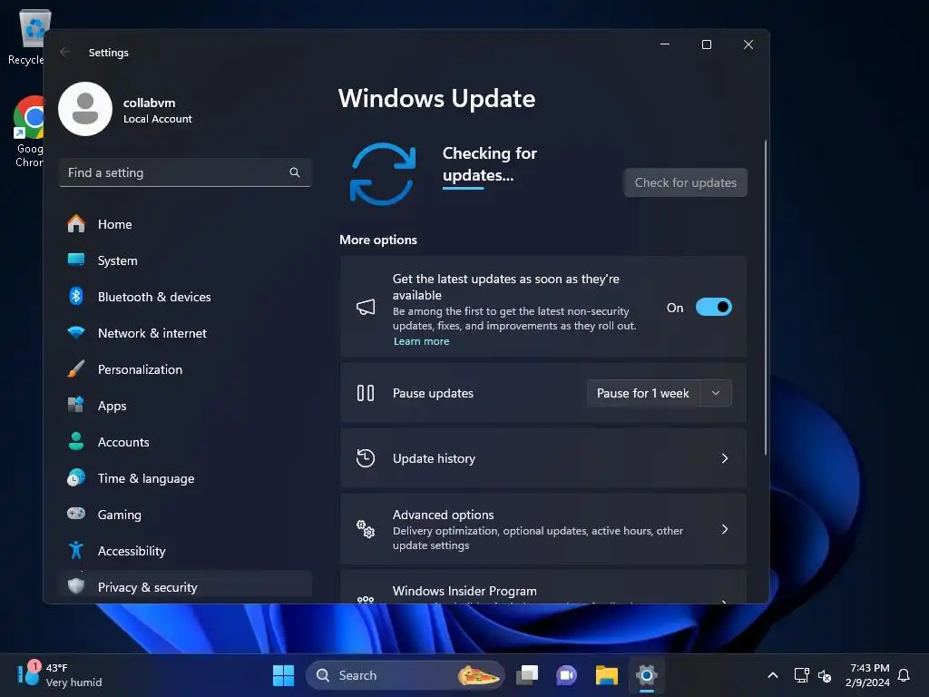Viewport: 929px width, 697px height.
Task: Open Network & internet settings
Action: (x=185, y=333)
